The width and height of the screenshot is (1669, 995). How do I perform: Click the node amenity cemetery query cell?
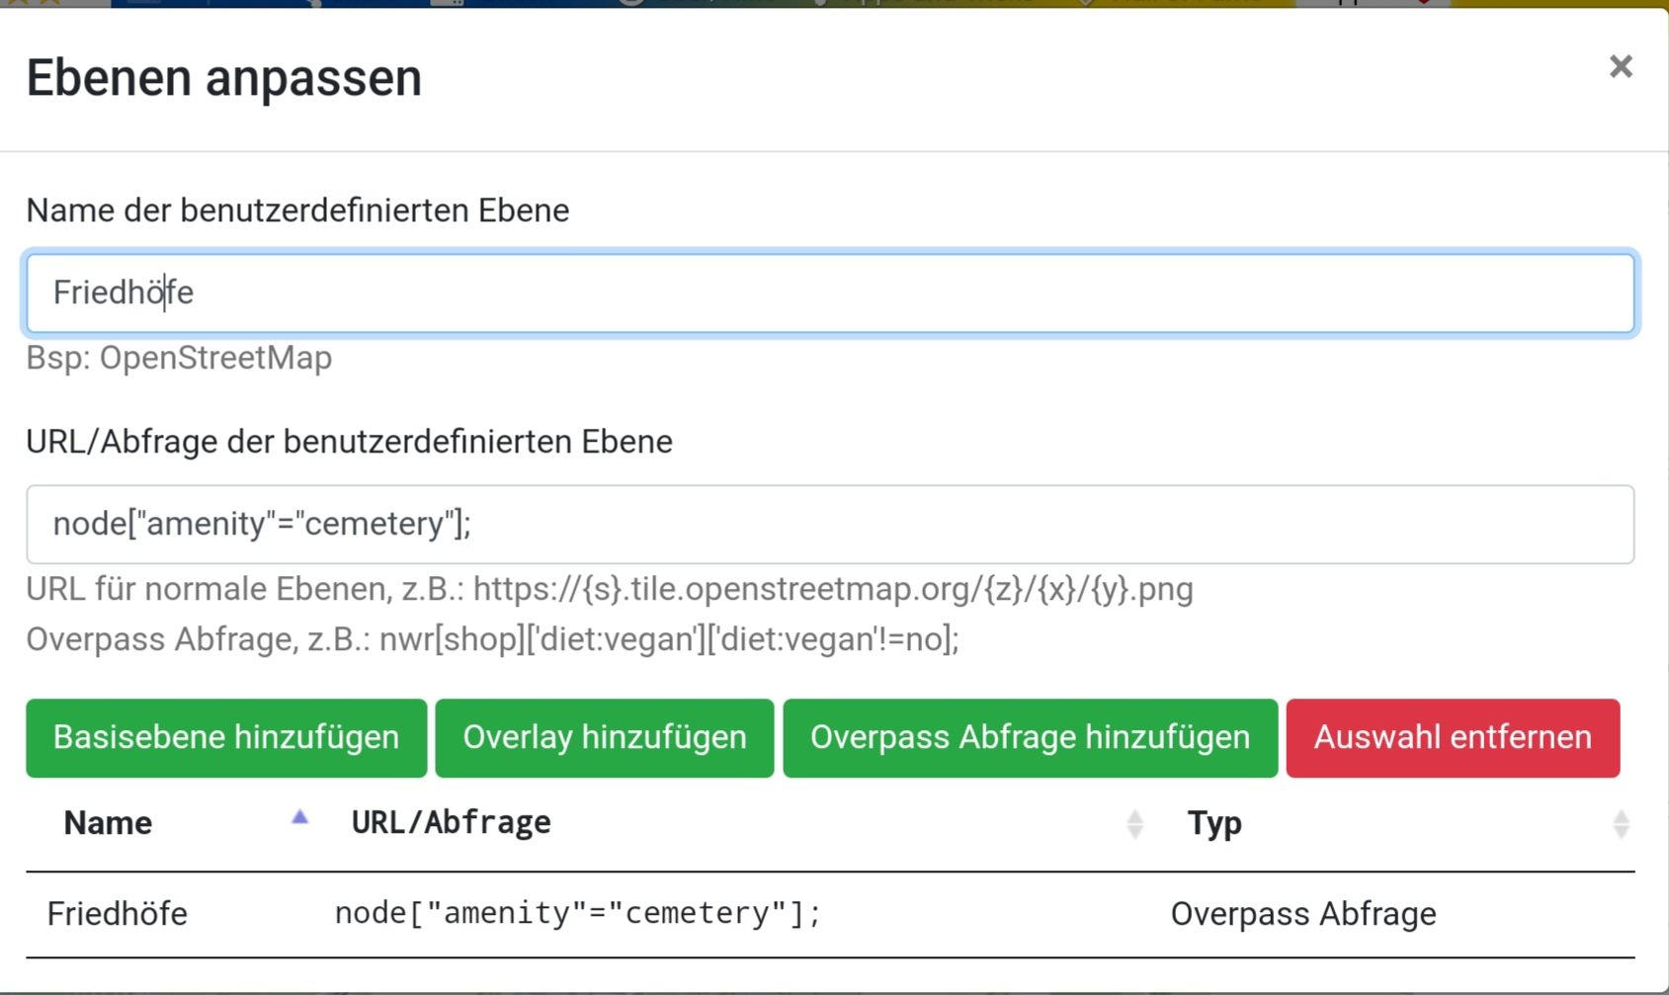(577, 914)
